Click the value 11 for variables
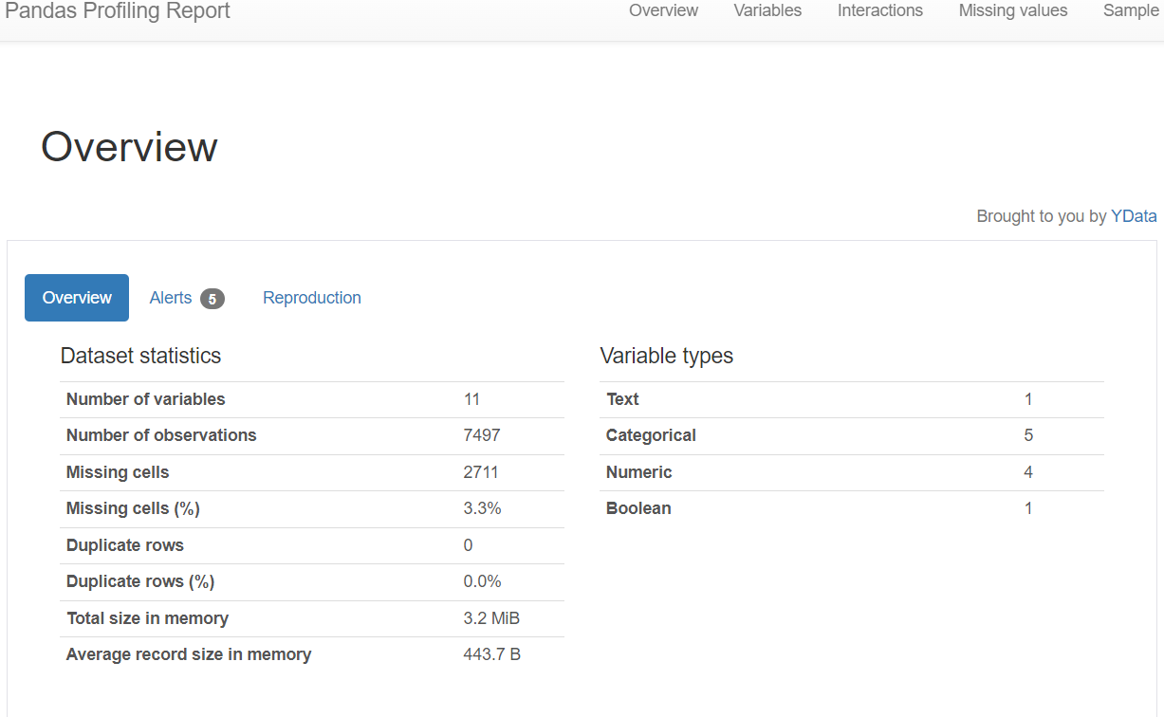 [471, 399]
